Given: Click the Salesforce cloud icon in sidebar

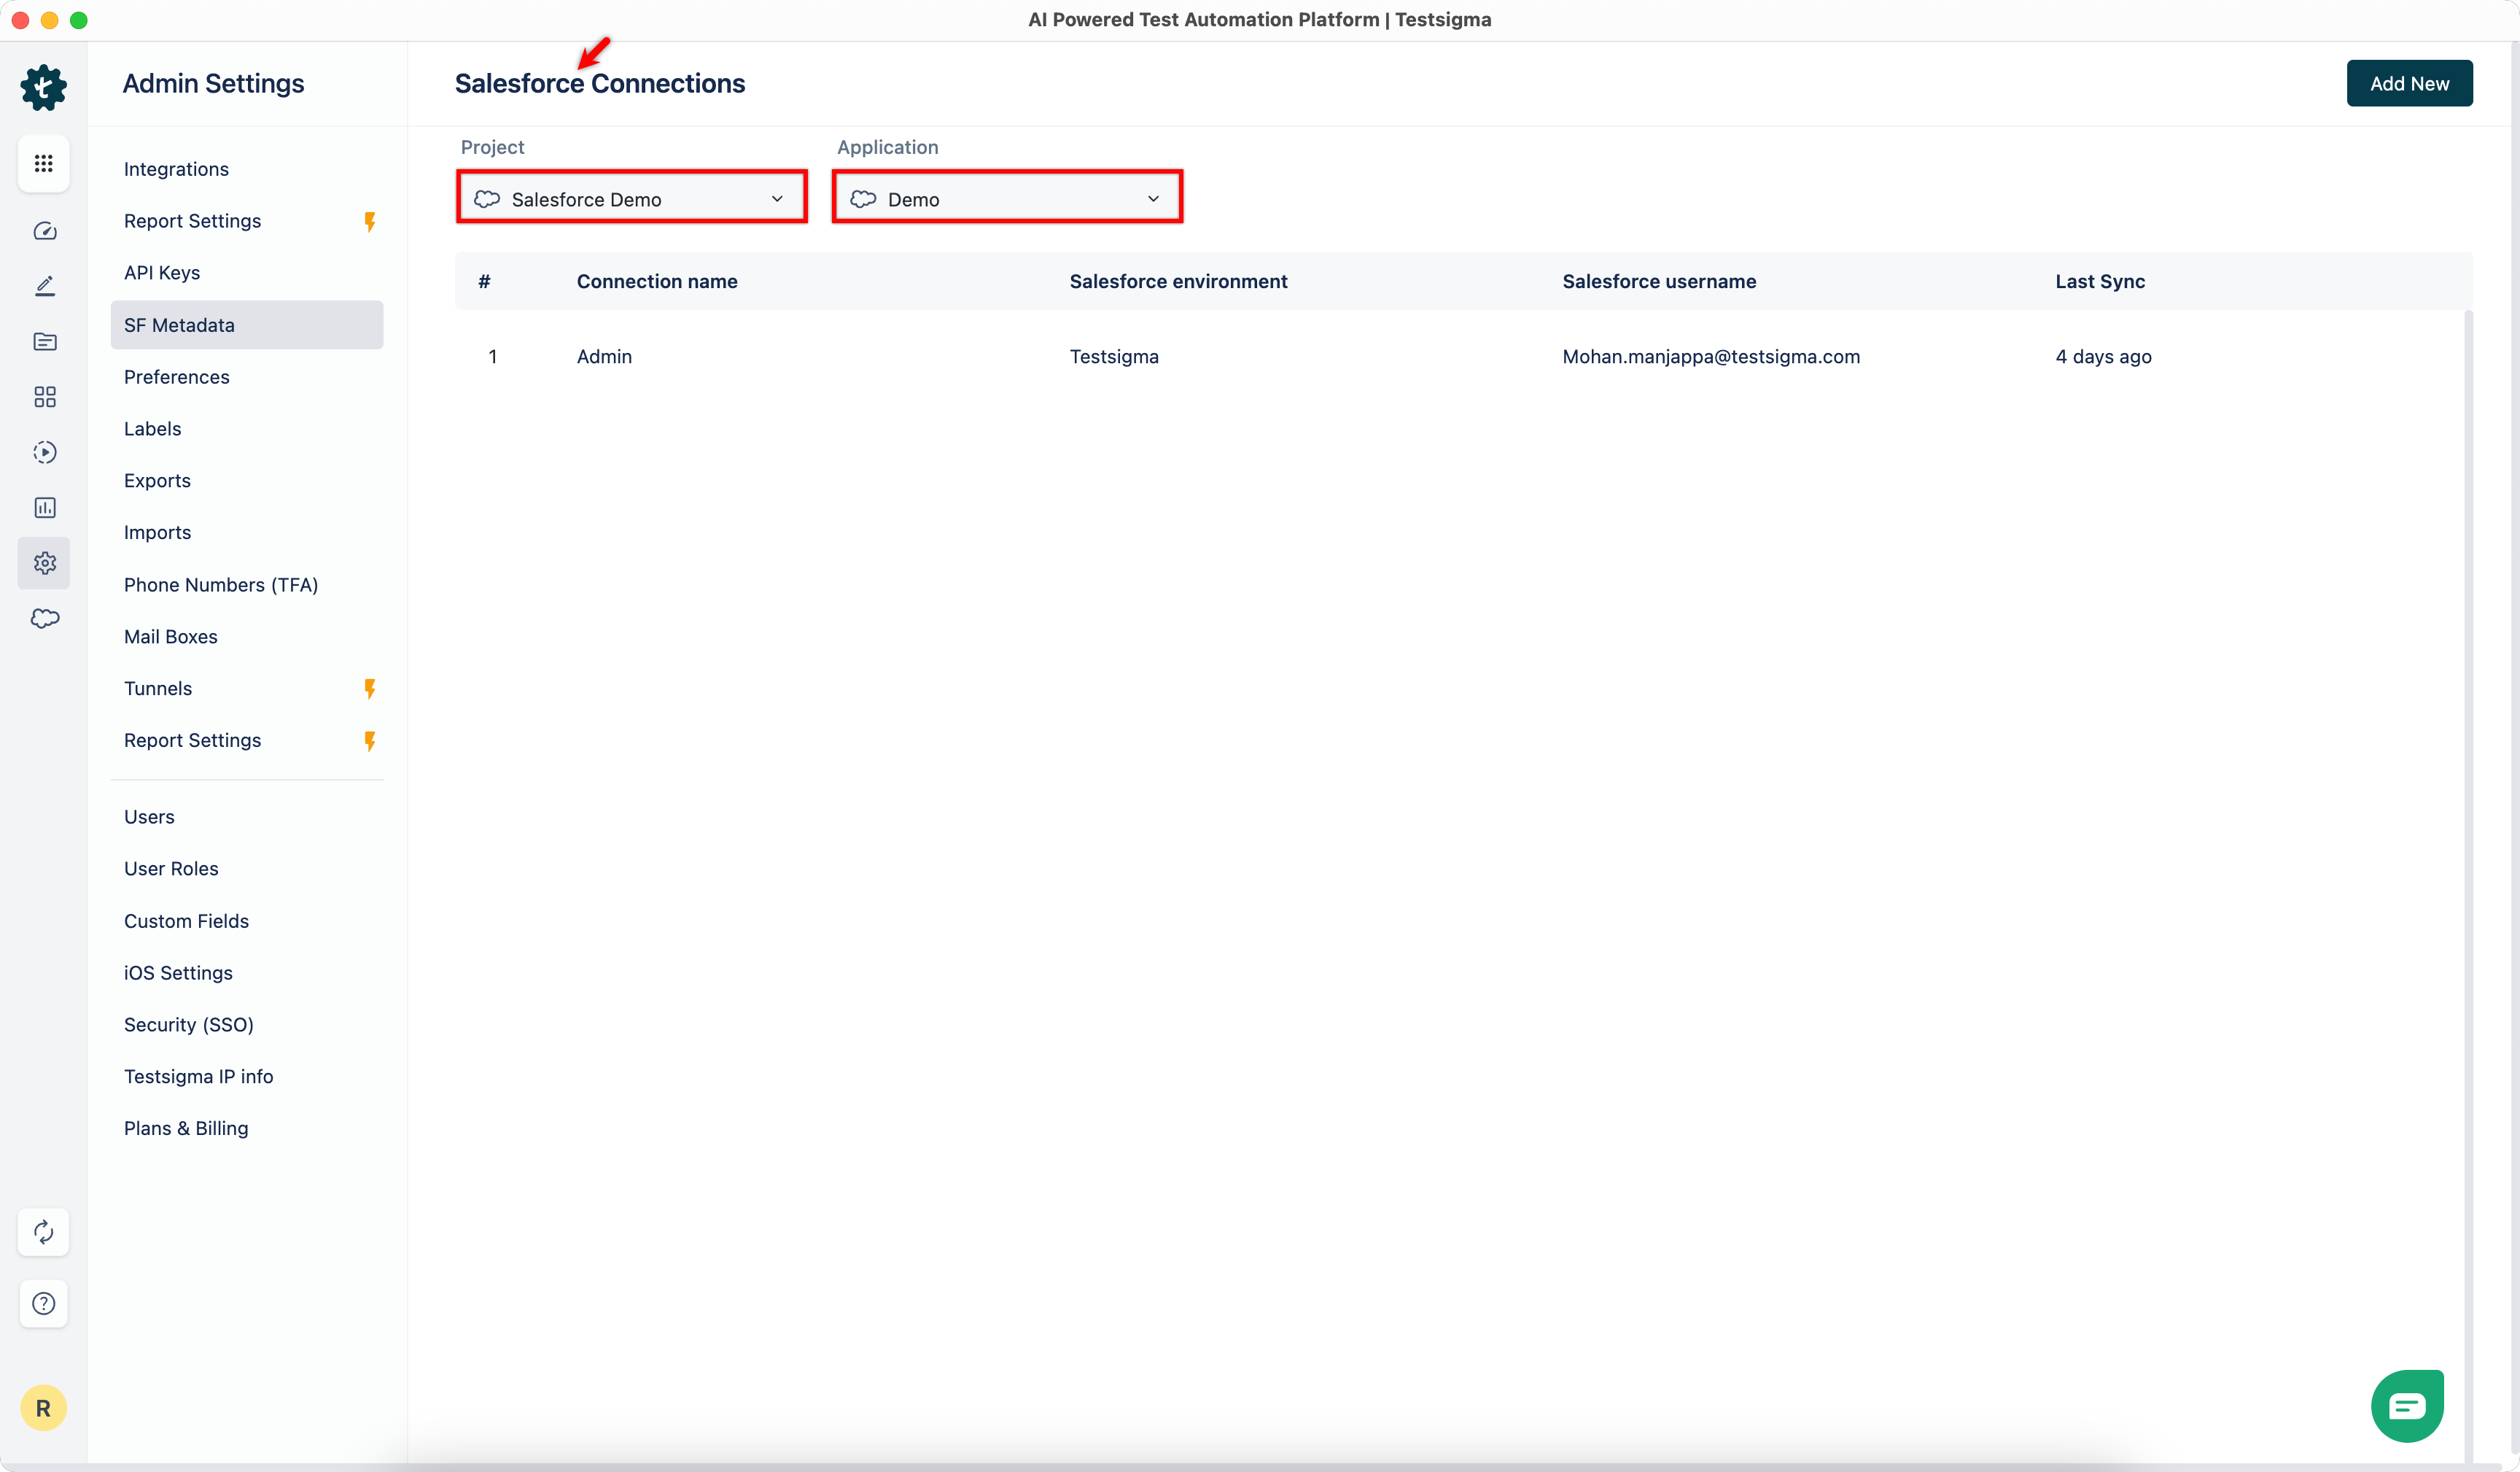Looking at the screenshot, I should click(44, 619).
